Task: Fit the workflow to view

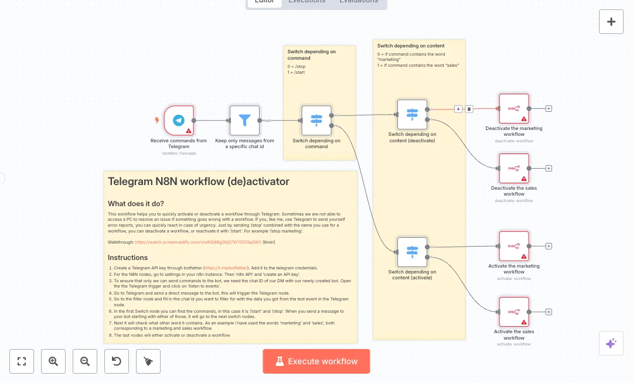Action: (22, 361)
